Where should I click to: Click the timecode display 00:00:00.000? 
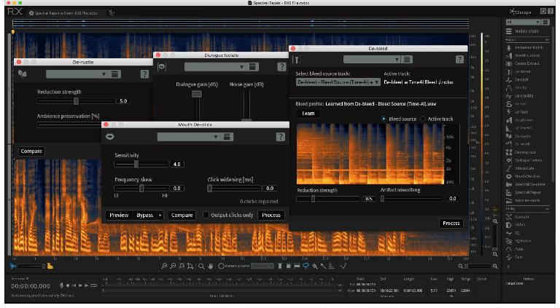(x=31, y=286)
